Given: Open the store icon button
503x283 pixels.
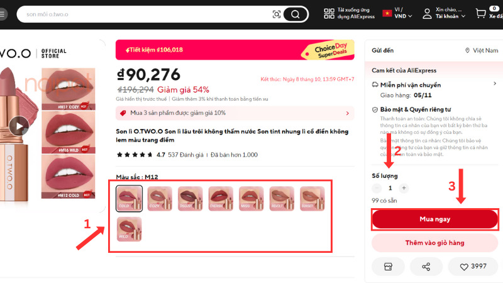Looking at the screenshot, I should (388, 266).
